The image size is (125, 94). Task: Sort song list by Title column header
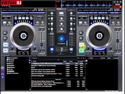pos(48,61)
